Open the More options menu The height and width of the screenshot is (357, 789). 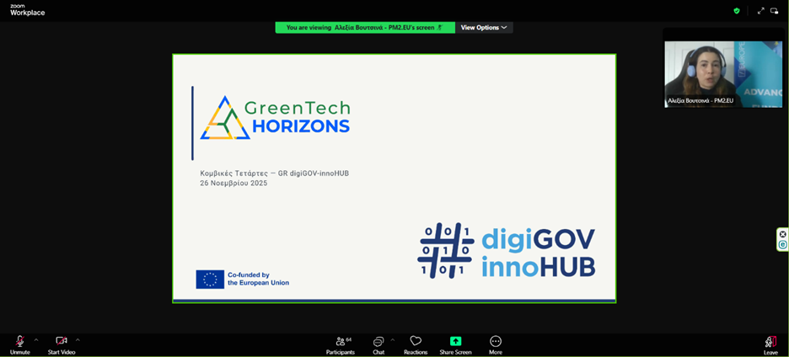[x=496, y=344]
